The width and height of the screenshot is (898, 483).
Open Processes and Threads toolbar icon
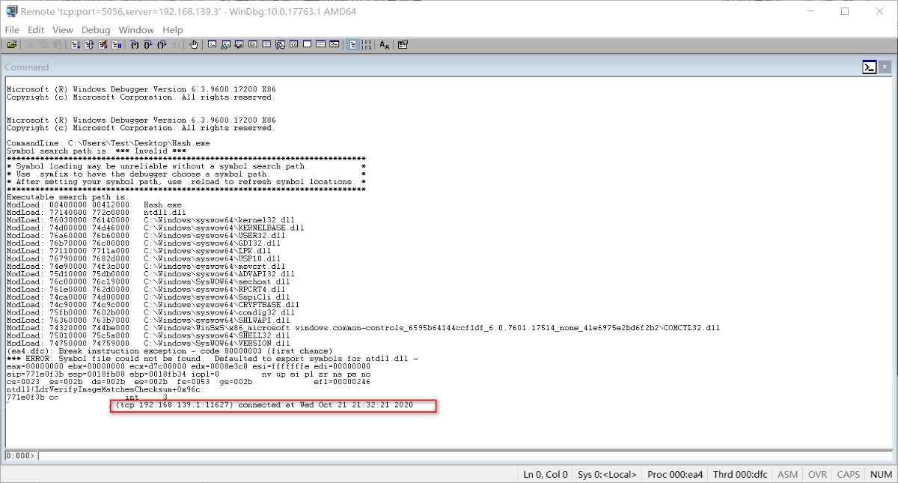[x=320, y=45]
